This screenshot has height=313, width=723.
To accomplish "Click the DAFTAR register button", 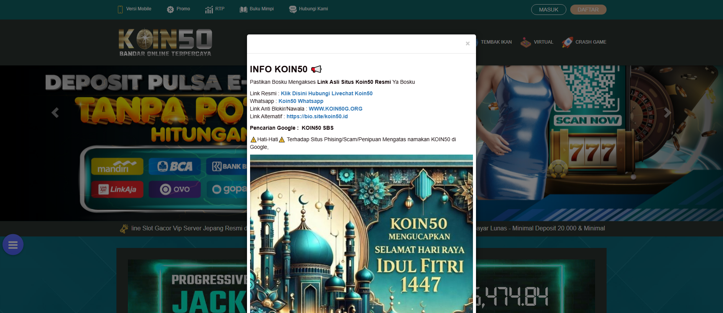I will (588, 10).
